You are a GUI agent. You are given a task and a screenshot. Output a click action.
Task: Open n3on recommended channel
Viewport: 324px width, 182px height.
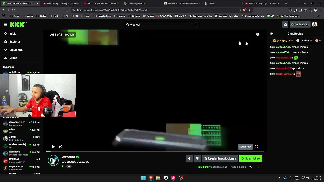(x=21, y=131)
